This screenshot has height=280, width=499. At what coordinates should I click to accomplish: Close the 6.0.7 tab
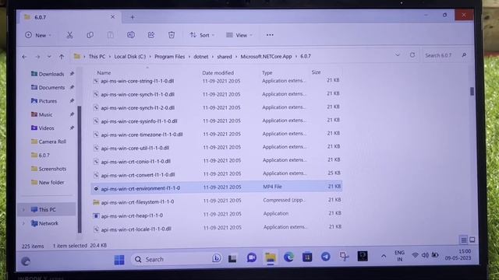[112, 17]
